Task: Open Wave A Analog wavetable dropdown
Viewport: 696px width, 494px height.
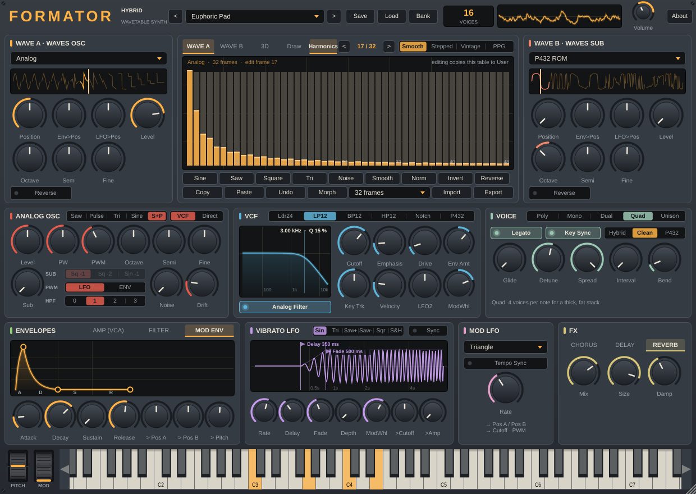Action: pos(89,58)
